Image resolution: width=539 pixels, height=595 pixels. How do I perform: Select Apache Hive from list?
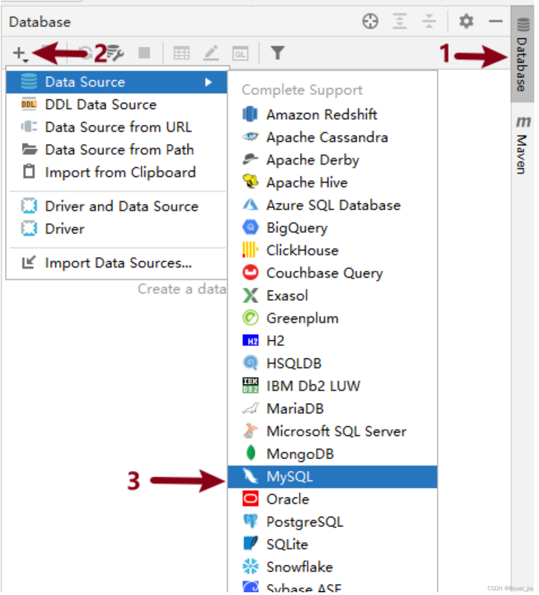pos(332,182)
